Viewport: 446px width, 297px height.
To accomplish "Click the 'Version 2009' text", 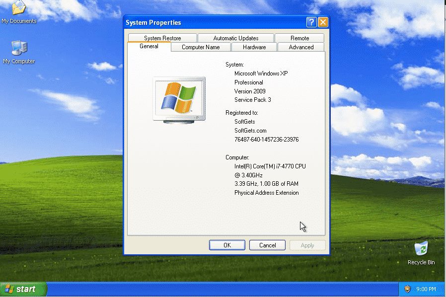I will (250, 91).
